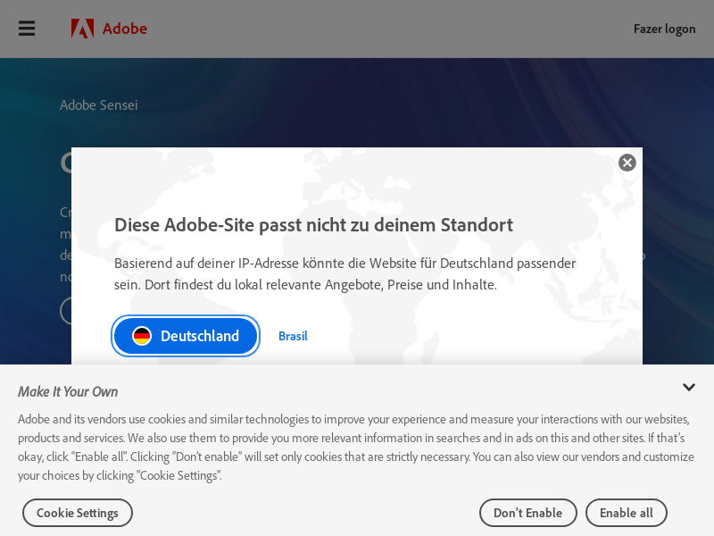Close the location dialog with X icon
The image size is (714, 536).
pyautogui.click(x=627, y=163)
